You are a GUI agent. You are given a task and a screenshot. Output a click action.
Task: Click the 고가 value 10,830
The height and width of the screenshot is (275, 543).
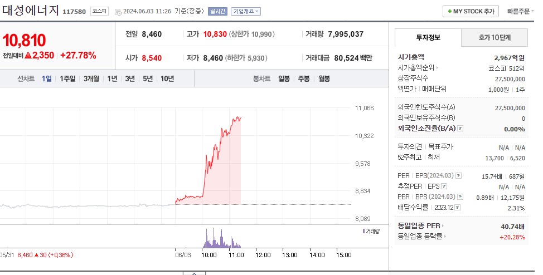click(215, 35)
